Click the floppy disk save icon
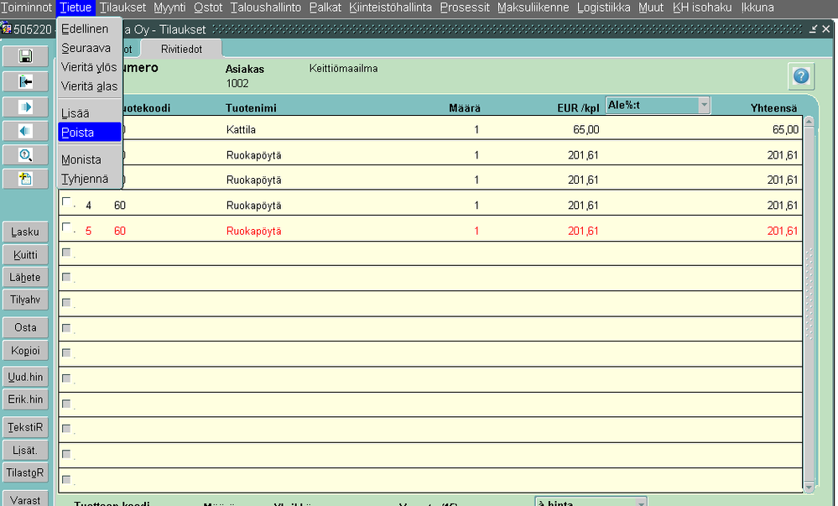 click(x=25, y=56)
